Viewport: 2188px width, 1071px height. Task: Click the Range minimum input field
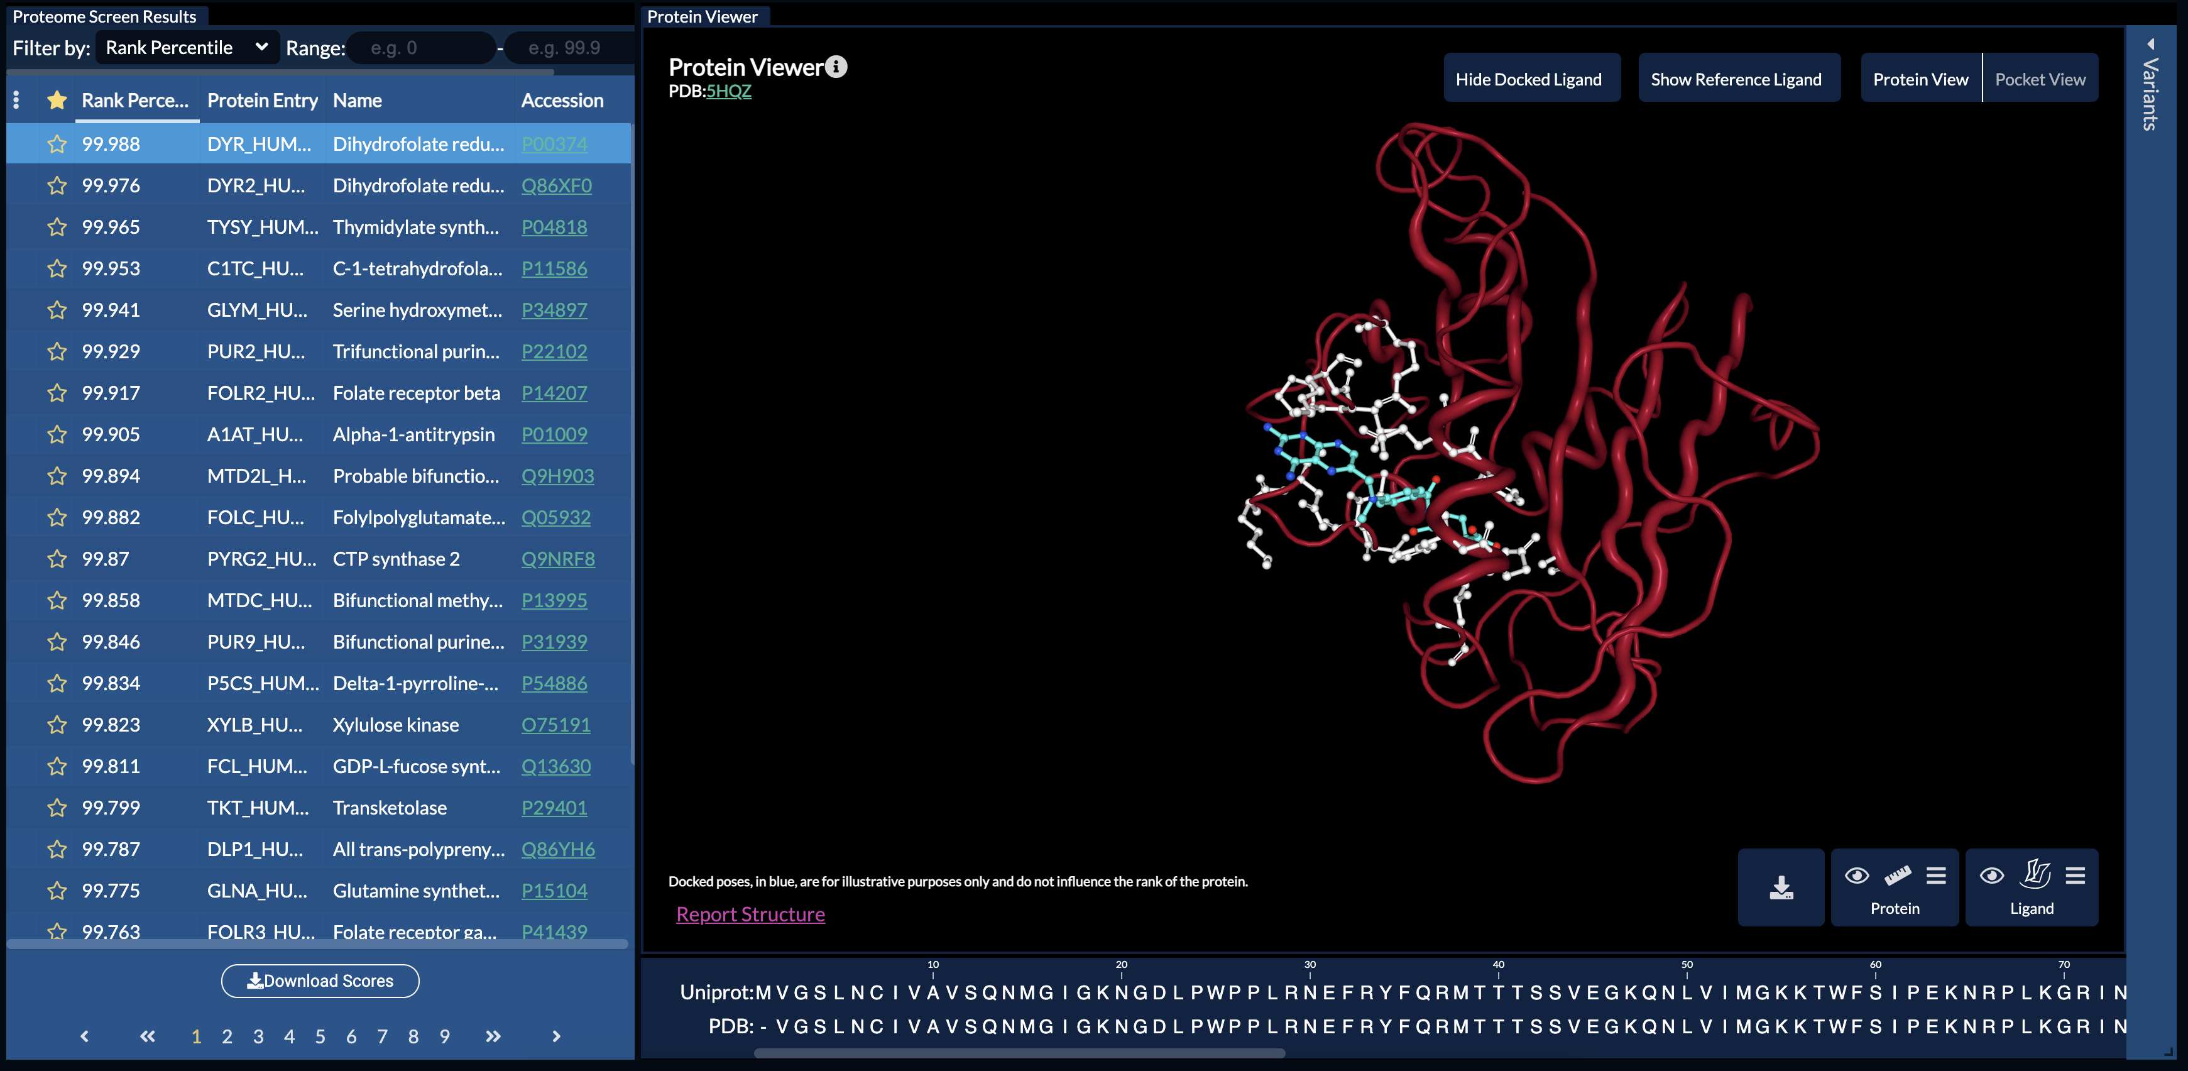[420, 48]
